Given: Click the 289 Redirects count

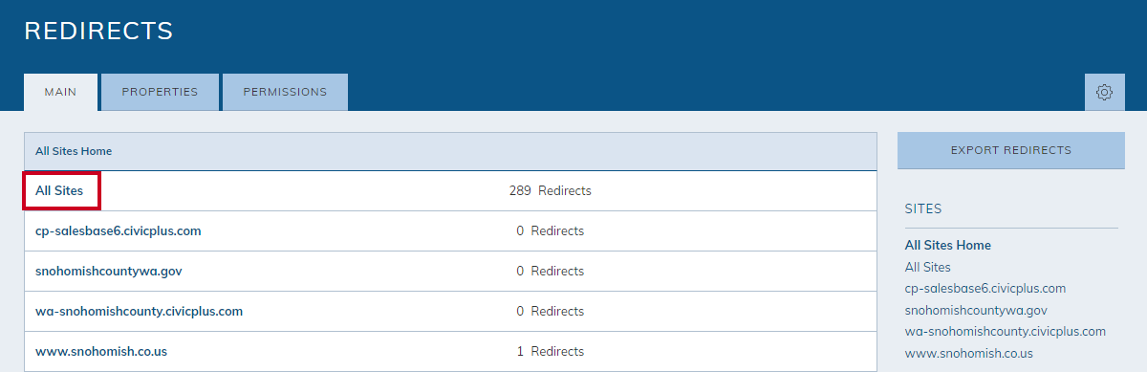Looking at the screenshot, I should tap(550, 191).
